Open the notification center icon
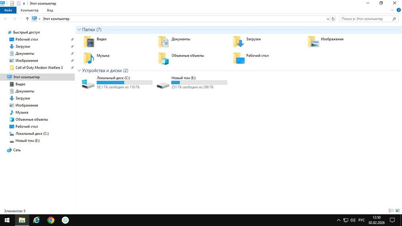This screenshot has height=226, width=402. (x=392, y=220)
